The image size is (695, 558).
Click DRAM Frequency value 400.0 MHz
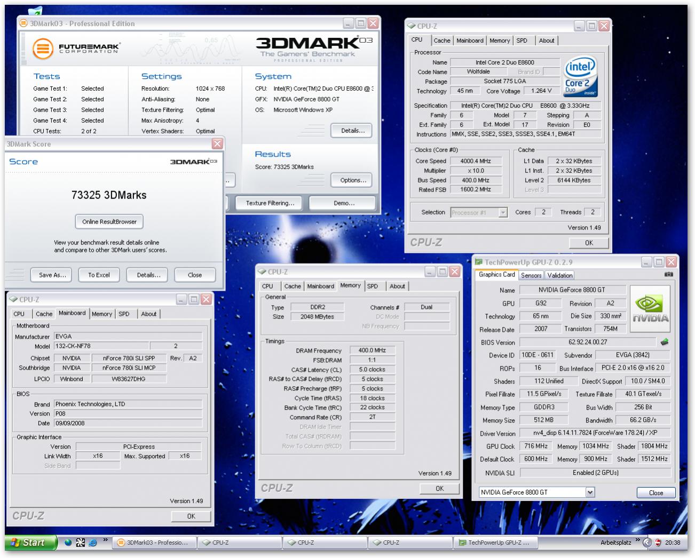point(372,350)
